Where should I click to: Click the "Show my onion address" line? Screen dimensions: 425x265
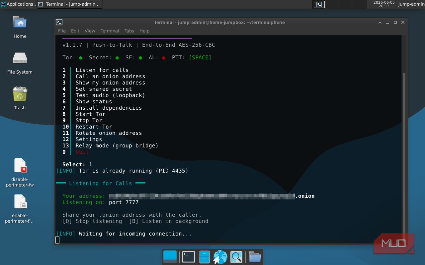click(x=110, y=82)
